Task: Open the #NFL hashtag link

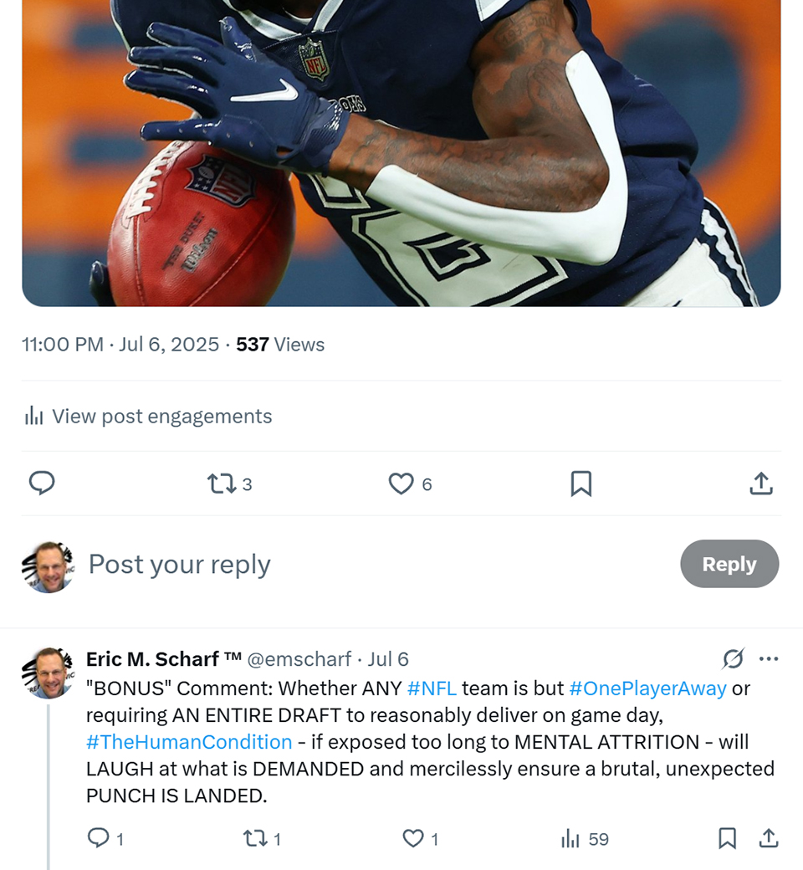Action: click(432, 688)
